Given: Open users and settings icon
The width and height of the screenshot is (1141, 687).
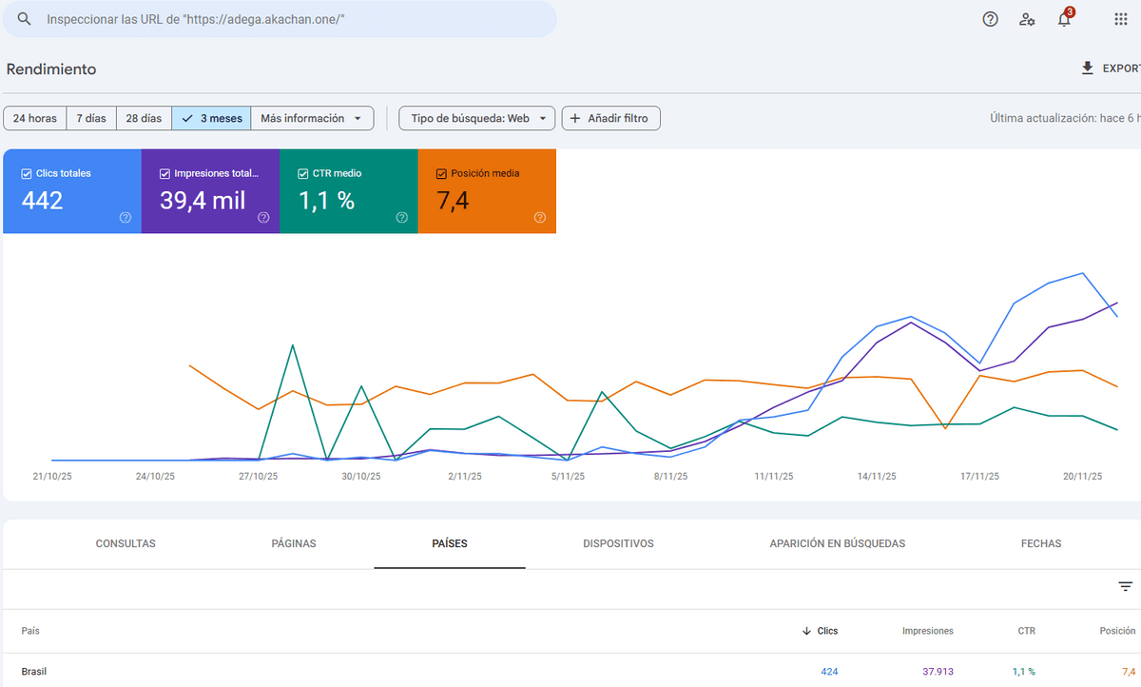Looking at the screenshot, I should tap(1027, 19).
